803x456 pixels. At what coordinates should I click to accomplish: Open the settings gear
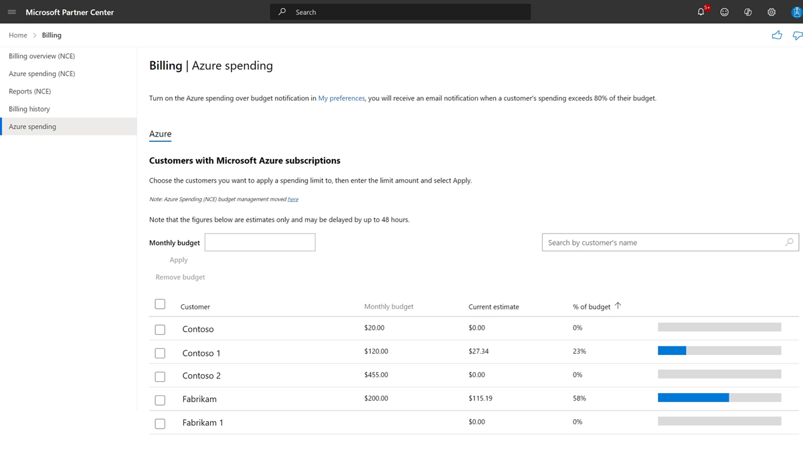point(771,12)
